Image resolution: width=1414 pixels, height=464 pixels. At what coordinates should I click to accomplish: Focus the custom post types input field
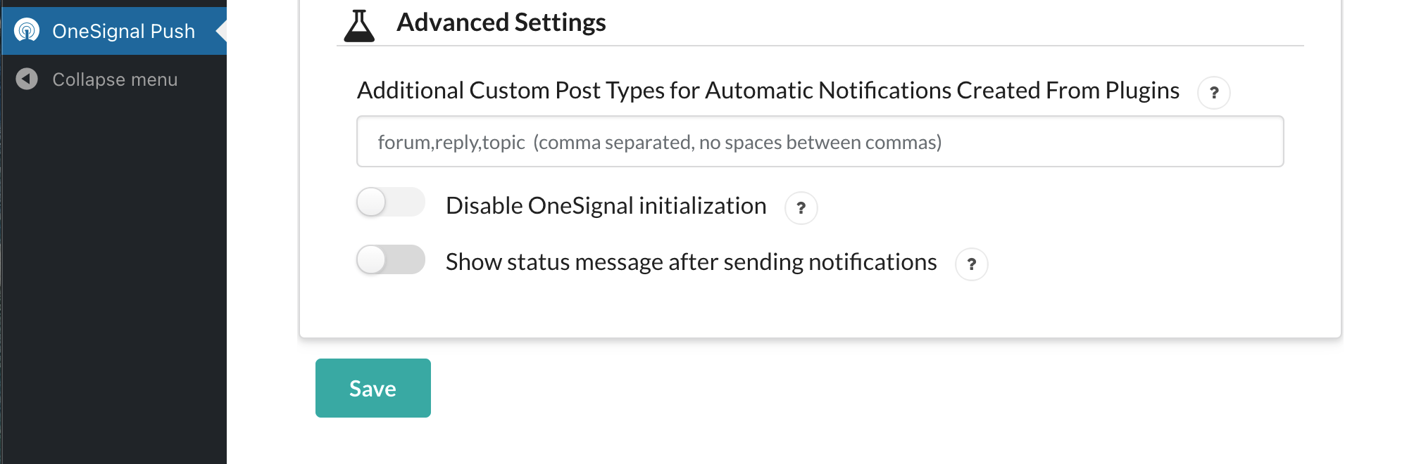tap(820, 141)
